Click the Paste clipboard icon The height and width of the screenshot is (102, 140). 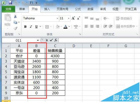click(8, 17)
